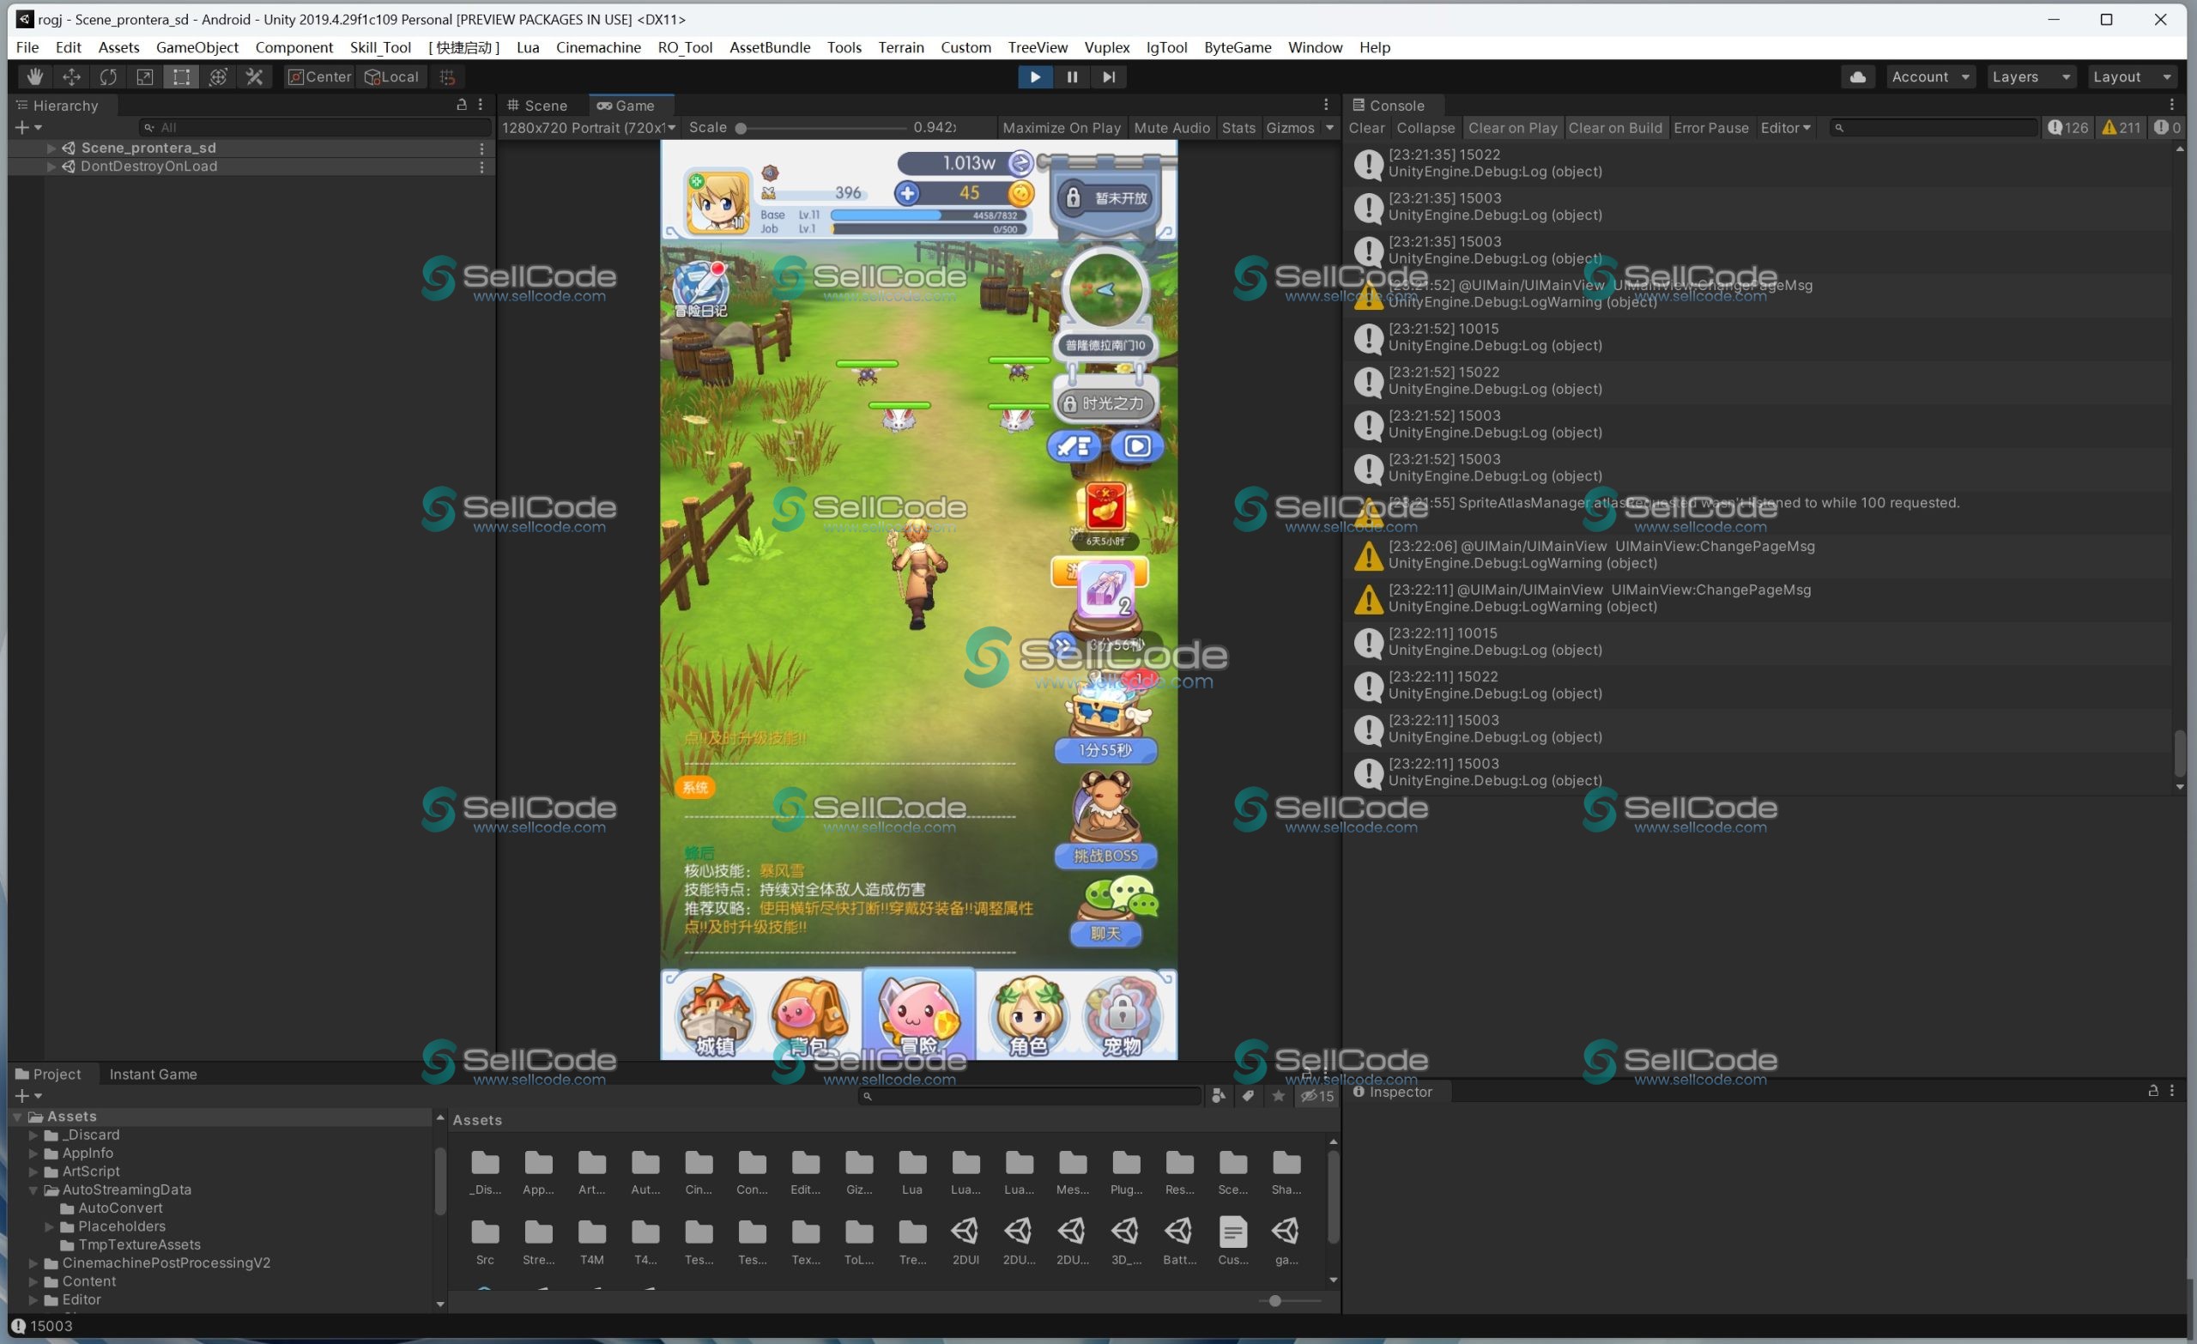
Task: Click Search by Label icon in Project
Action: (x=1249, y=1096)
